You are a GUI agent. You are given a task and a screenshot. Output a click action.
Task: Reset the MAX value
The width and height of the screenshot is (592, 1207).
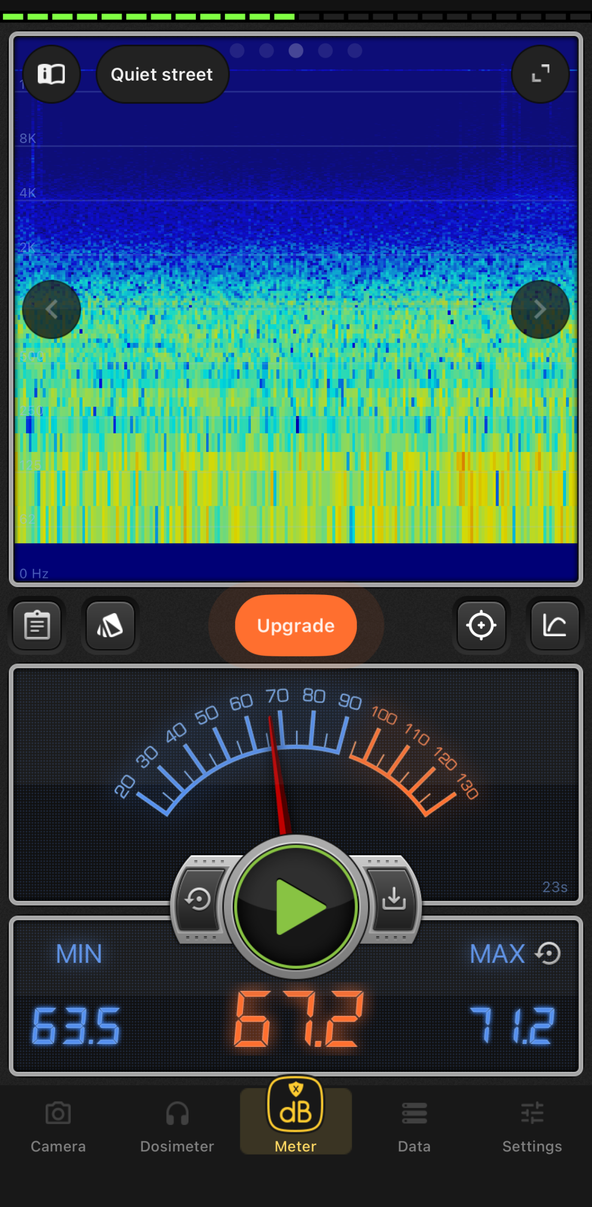pos(548,953)
